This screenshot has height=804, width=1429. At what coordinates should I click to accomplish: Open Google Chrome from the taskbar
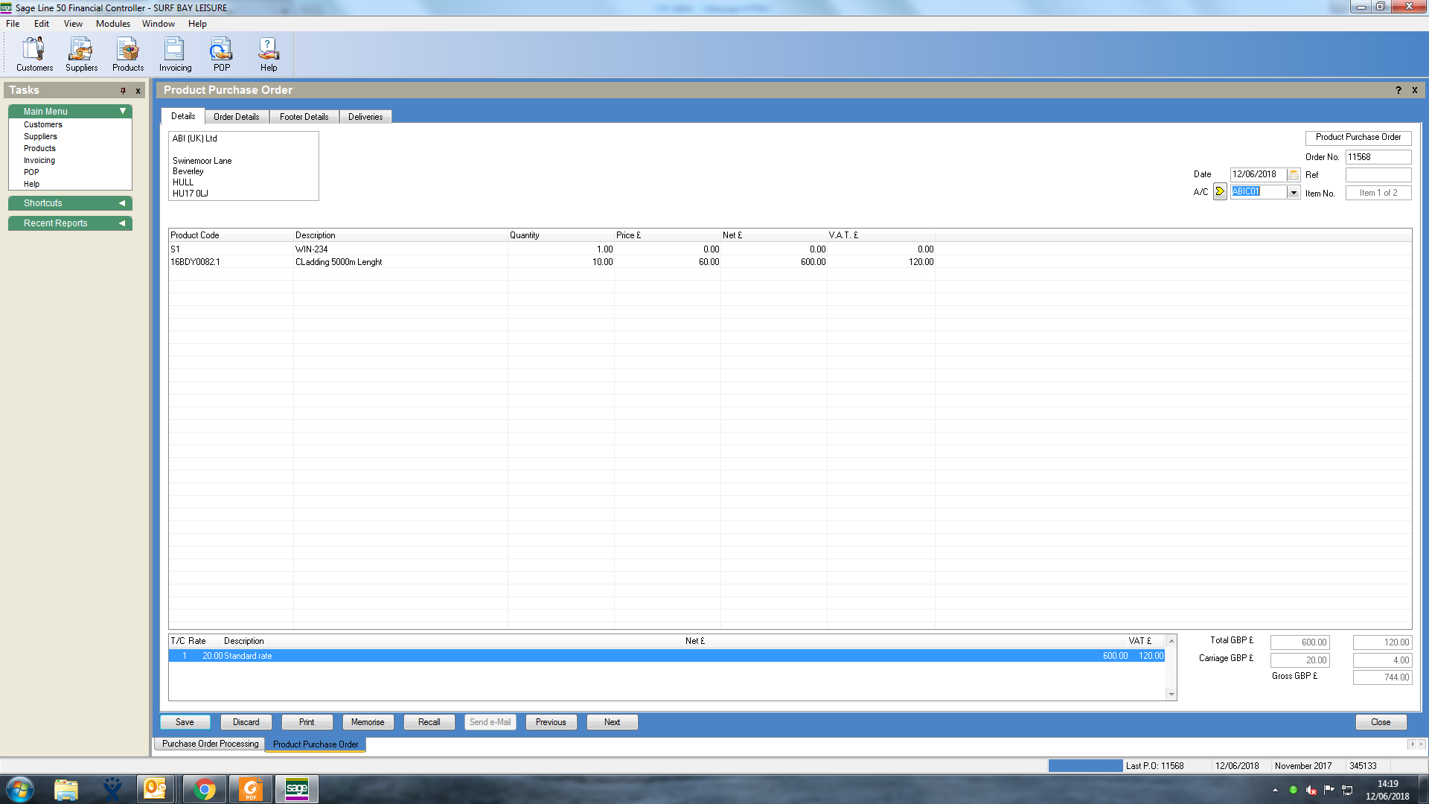point(204,789)
